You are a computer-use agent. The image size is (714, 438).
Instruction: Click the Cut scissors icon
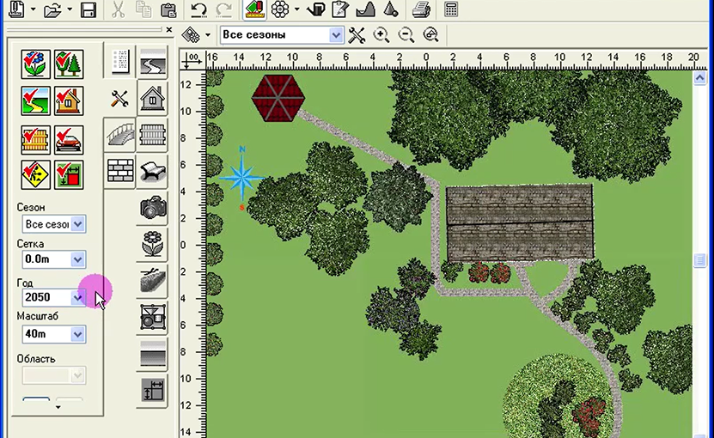point(119,9)
